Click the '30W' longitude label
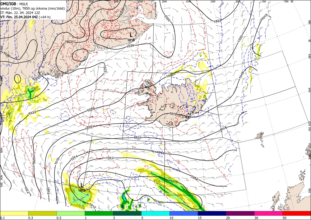 click(x=116, y=2)
